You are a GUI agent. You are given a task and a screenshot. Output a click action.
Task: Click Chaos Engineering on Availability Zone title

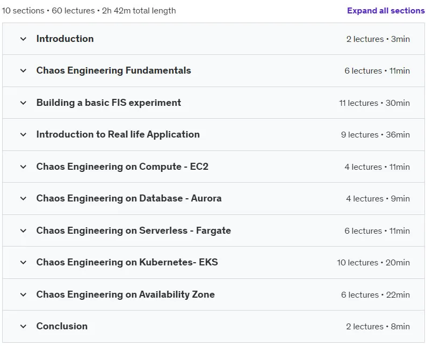point(126,294)
